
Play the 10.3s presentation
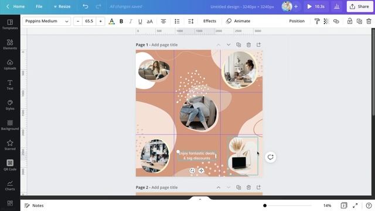tap(316, 6)
